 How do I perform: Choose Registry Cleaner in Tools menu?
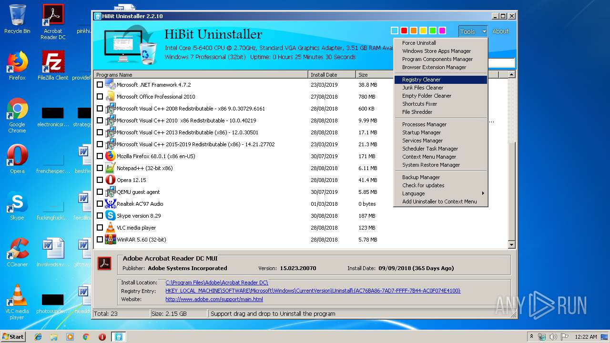(441, 80)
